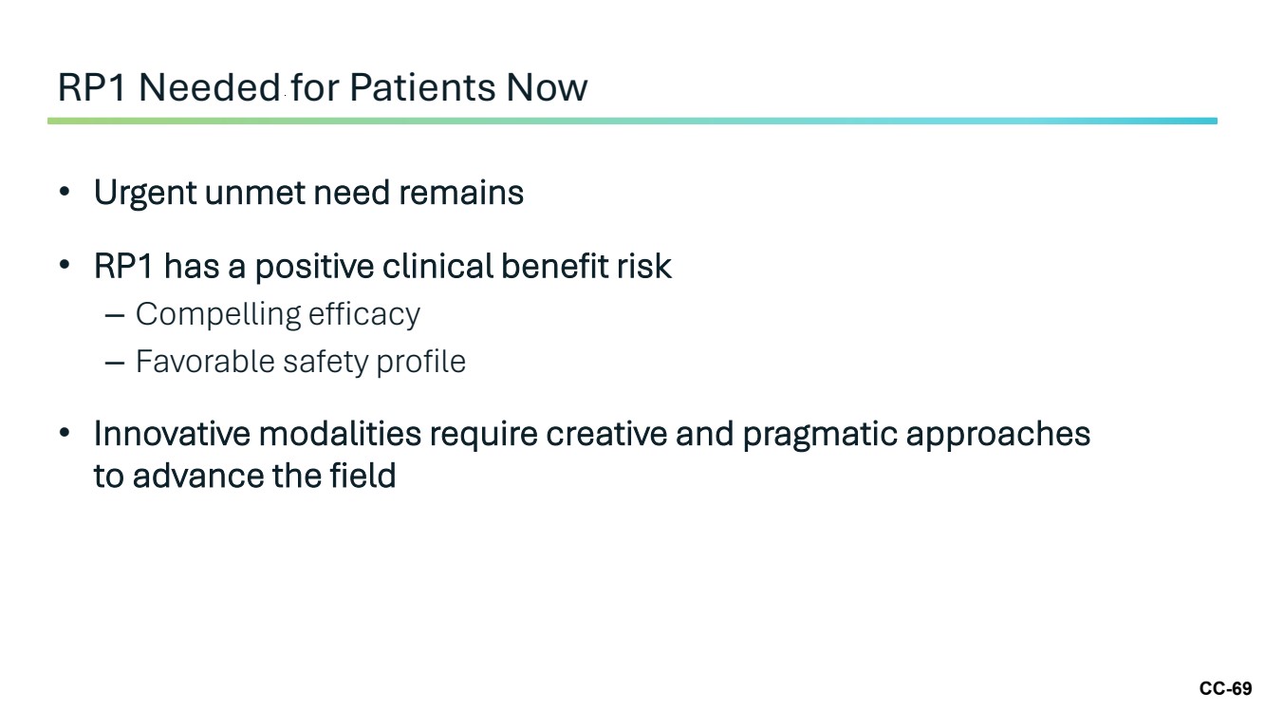Click the slide title "RP1 Needed for Patients Now"
This screenshot has height=711, width=1265.
[323, 87]
